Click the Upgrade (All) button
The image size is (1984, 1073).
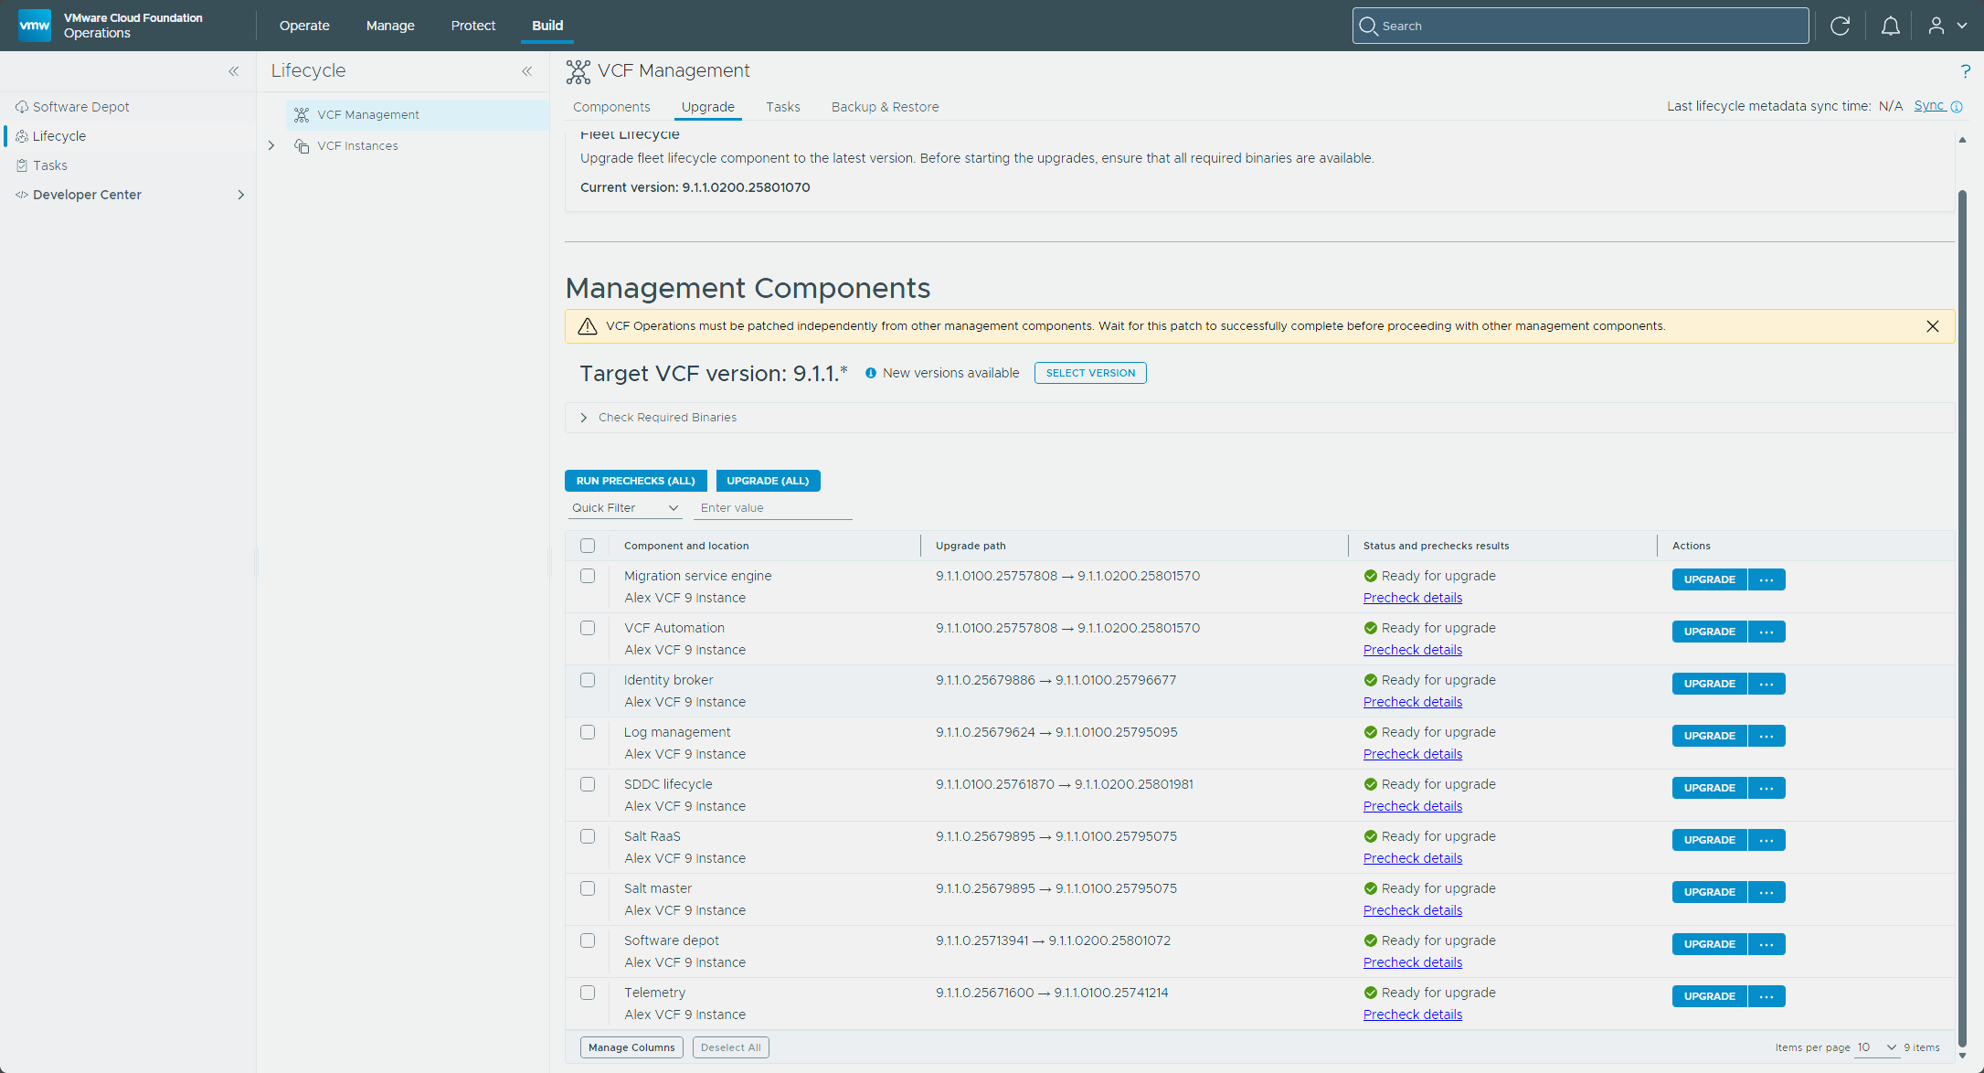768,481
